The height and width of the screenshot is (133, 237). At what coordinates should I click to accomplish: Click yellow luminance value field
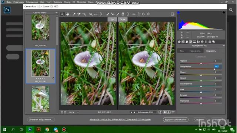coord(218,72)
